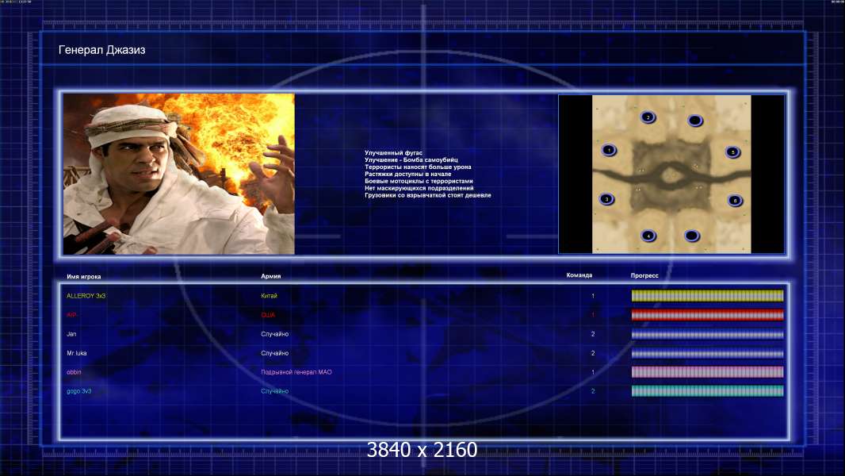
Task: Click Случайно army in Mr.luka's row
Action: tap(275, 353)
